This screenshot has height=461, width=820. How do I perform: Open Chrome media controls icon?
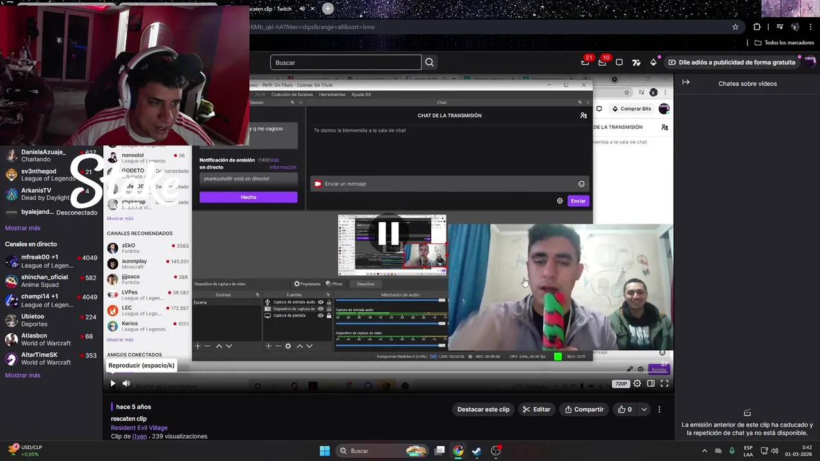tap(780, 27)
